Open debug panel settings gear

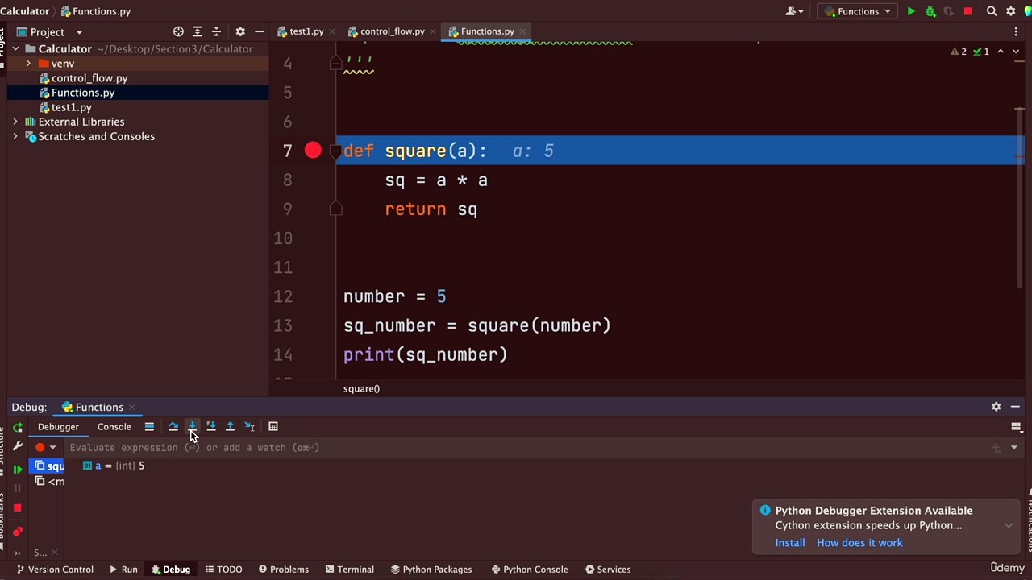point(997,407)
